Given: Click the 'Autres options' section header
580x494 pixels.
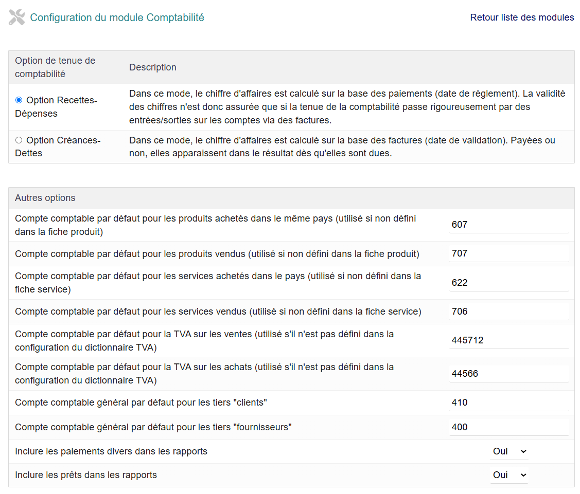Looking at the screenshot, I should tap(45, 198).
